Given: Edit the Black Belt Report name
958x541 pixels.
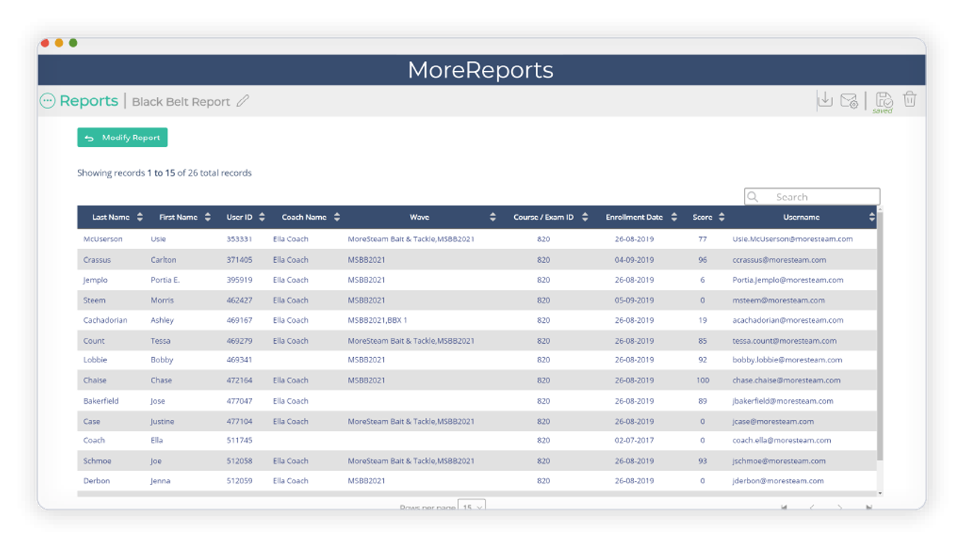Looking at the screenshot, I should (242, 101).
